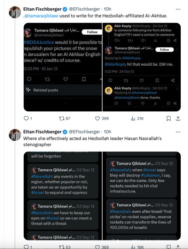The height and width of the screenshot is (249, 188).
Task: Open left Nasrallah tweets screenshot image
Action: click(63, 196)
